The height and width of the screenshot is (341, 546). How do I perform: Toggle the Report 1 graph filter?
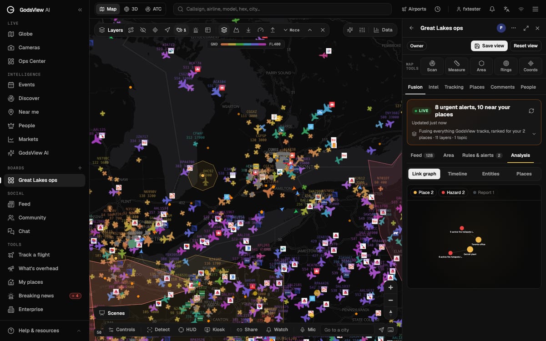pos(484,192)
